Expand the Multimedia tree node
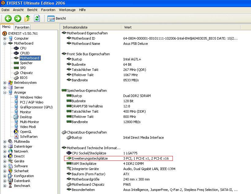Viewport: 251px width, 194px height. pos(5,142)
